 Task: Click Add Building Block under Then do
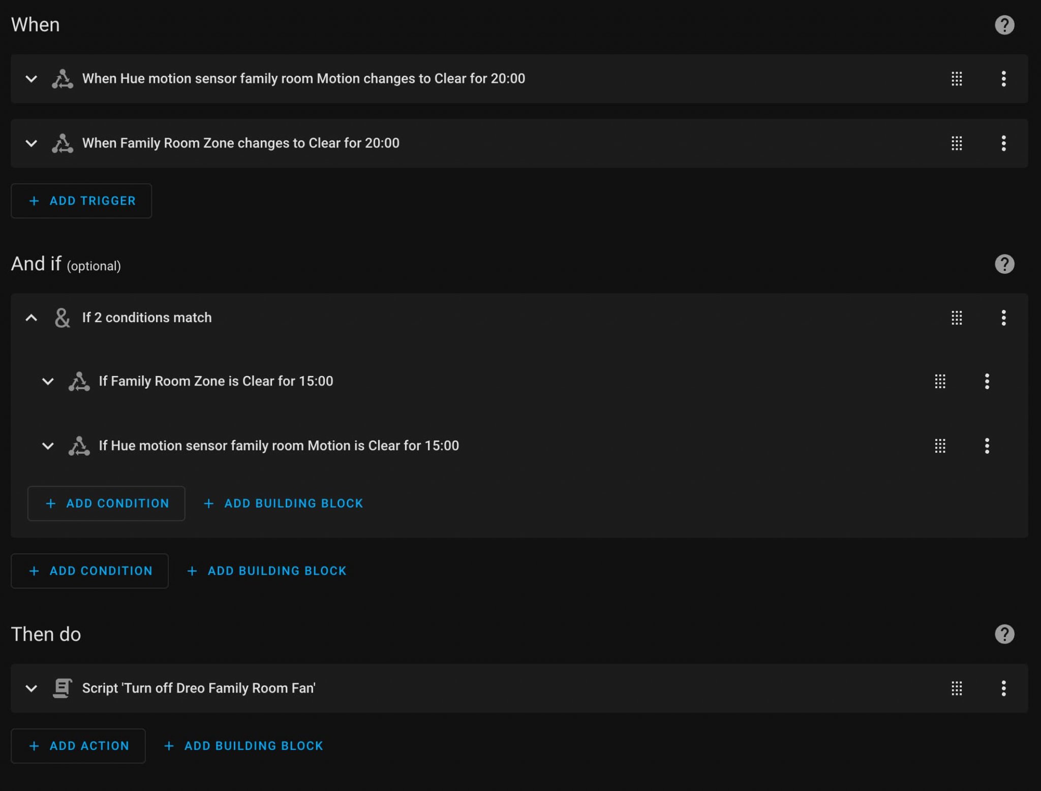pos(243,746)
